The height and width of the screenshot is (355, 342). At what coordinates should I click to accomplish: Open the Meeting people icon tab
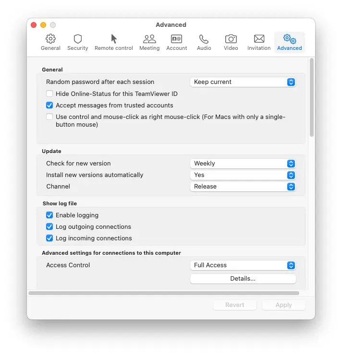149,42
